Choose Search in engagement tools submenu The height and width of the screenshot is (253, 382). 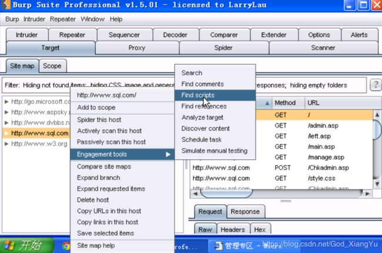[x=215, y=73]
